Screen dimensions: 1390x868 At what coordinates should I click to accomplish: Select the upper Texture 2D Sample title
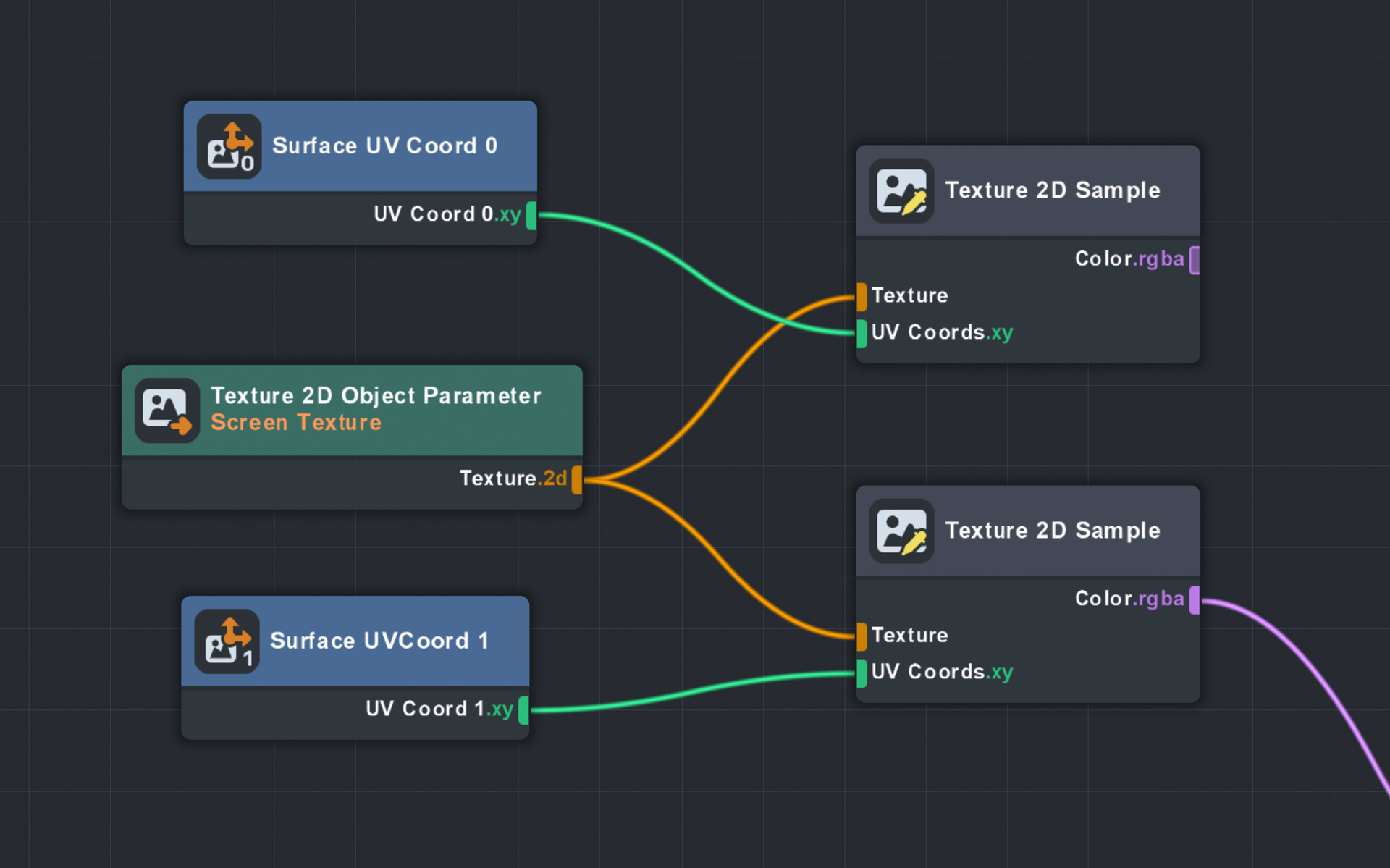(1053, 191)
